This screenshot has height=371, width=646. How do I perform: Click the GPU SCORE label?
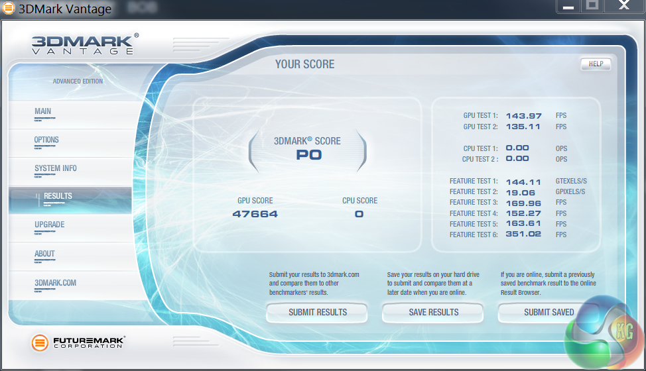tap(255, 201)
